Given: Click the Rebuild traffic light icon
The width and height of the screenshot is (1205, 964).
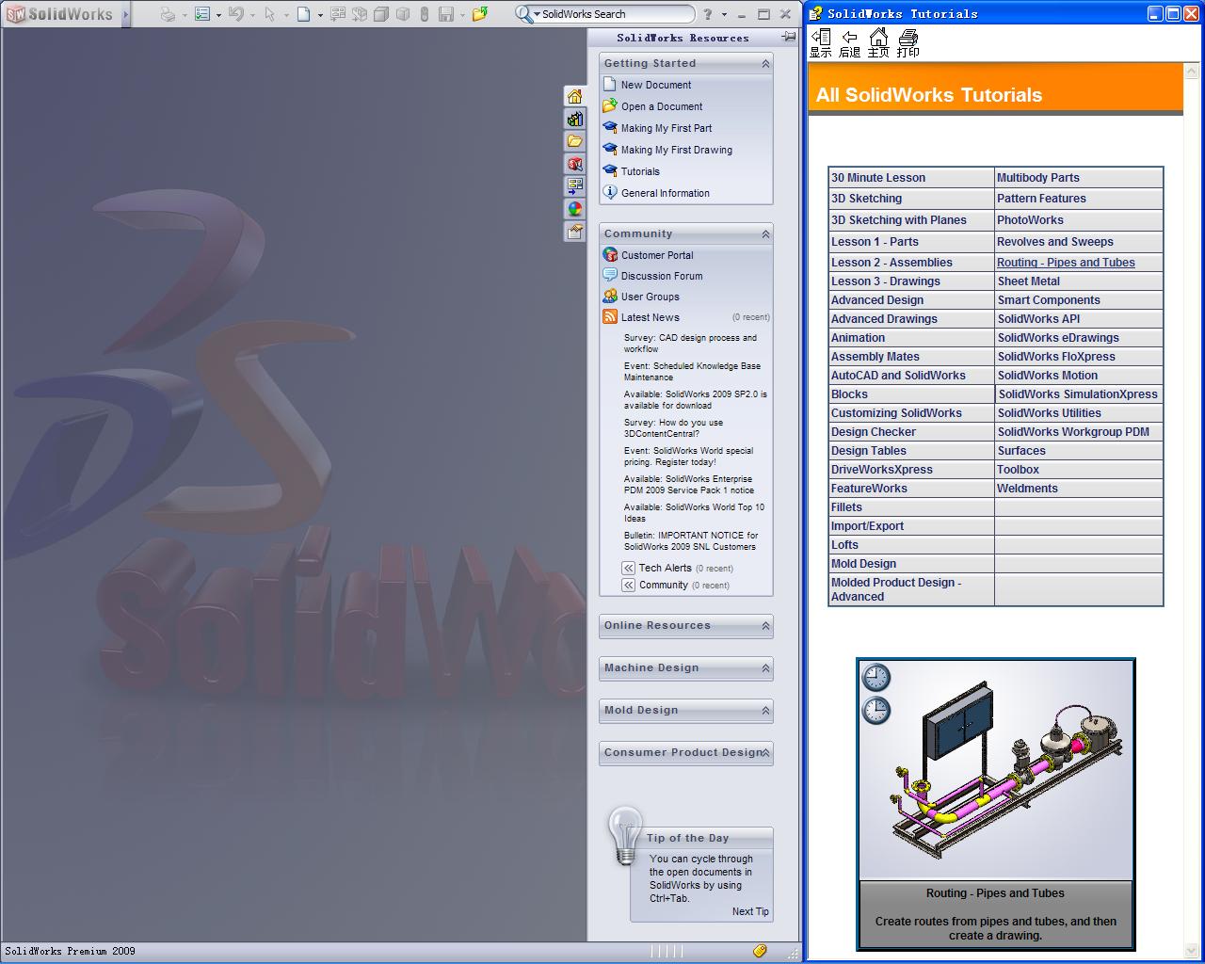Looking at the screenshot, I should pos(424,14).
